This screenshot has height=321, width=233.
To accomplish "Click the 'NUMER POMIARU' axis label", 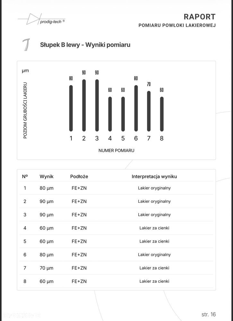I will tap(116, 150).
